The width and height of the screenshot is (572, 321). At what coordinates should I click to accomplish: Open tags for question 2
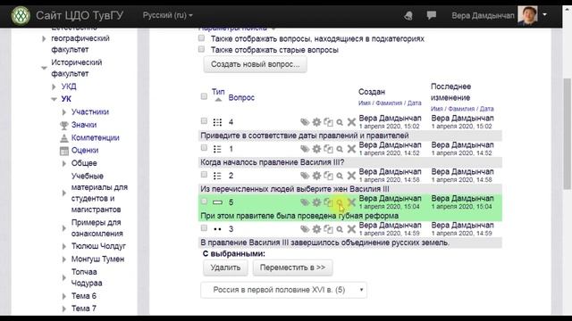click(x=305, y=176)
